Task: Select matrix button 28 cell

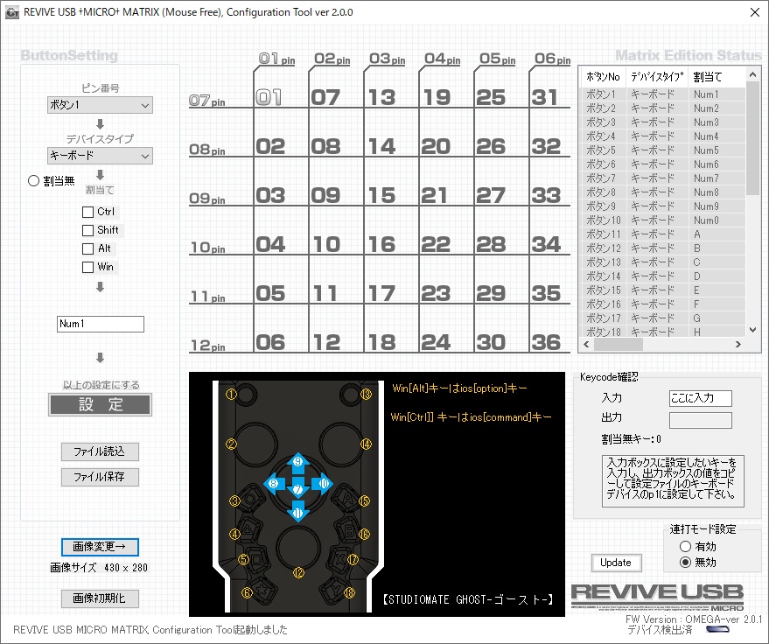Action: coord(491,244)
